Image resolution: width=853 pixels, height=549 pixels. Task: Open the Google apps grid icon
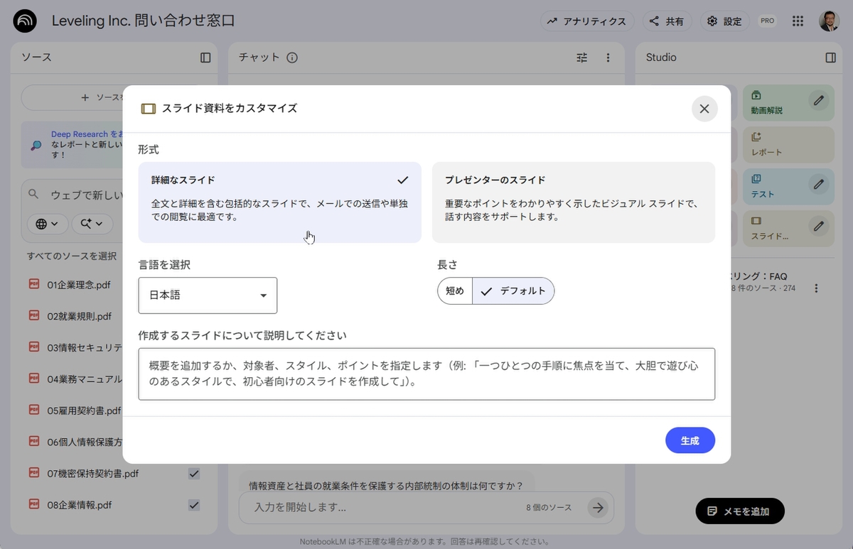pyautogui.click(x=798, y=21)
